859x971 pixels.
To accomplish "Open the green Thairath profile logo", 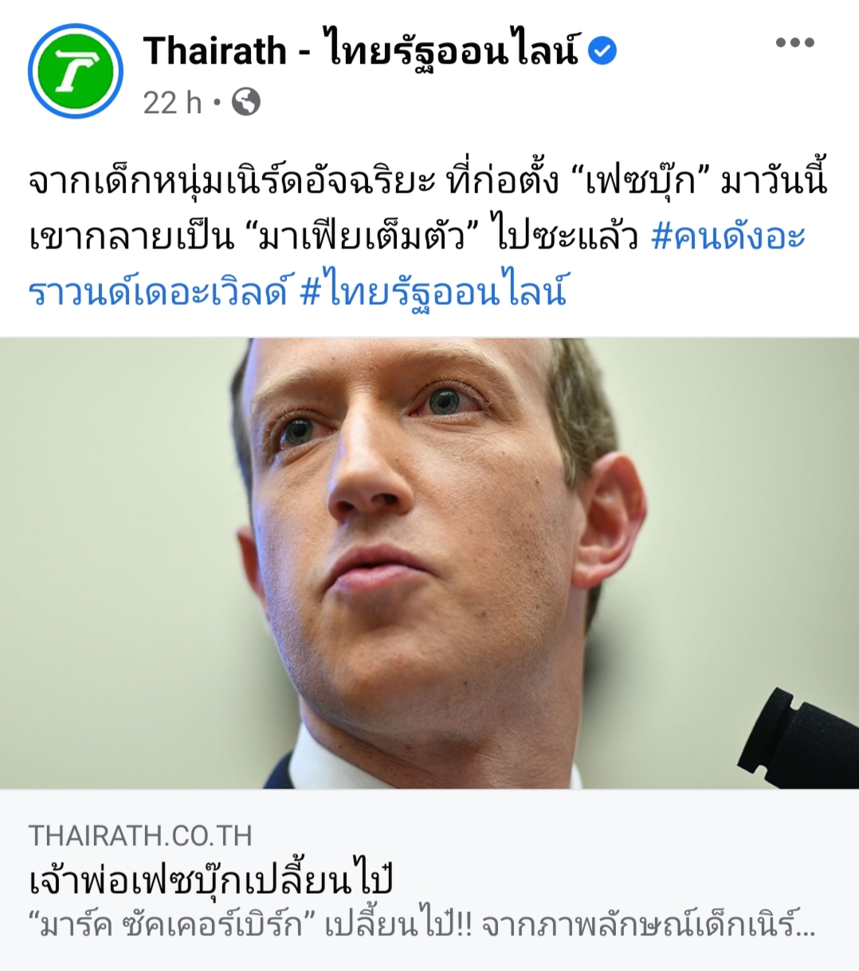I will 76,71.
